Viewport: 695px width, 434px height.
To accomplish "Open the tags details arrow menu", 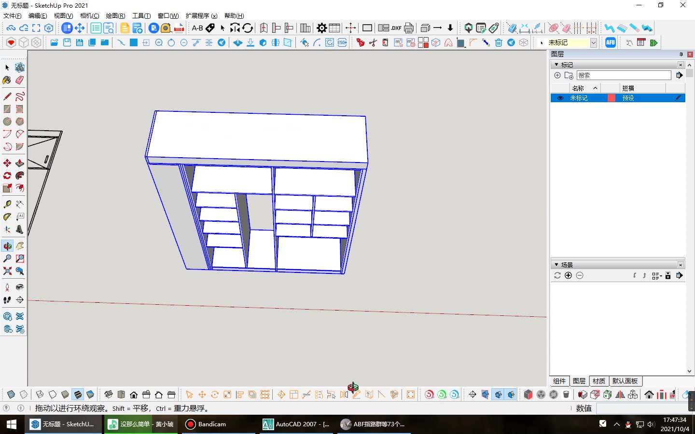I will [679, 75].
